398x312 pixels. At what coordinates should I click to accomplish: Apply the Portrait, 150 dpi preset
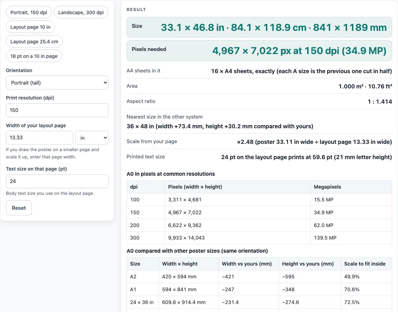[x=29, y=12]
